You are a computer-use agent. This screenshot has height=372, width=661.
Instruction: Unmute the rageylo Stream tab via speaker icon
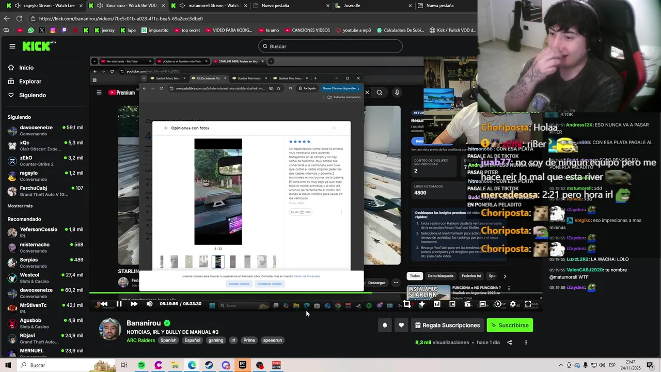tap(18, 6)
